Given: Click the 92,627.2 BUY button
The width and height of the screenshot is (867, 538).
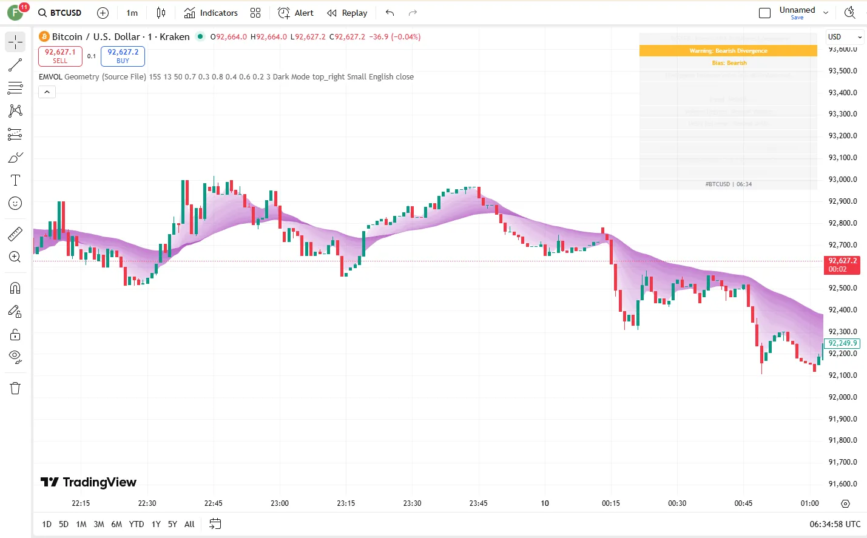Looking at the screenshot, I should click(x=123, y=56).
